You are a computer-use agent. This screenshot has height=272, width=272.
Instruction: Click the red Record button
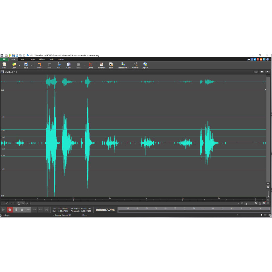(10, 210)
